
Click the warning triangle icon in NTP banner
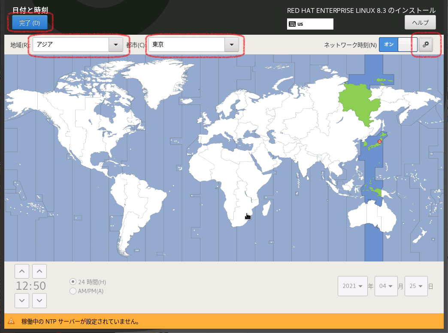(11, 321)
